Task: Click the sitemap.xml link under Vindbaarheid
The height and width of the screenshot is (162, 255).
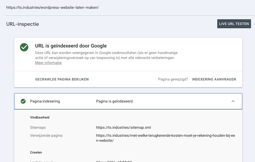Action: 123,127
